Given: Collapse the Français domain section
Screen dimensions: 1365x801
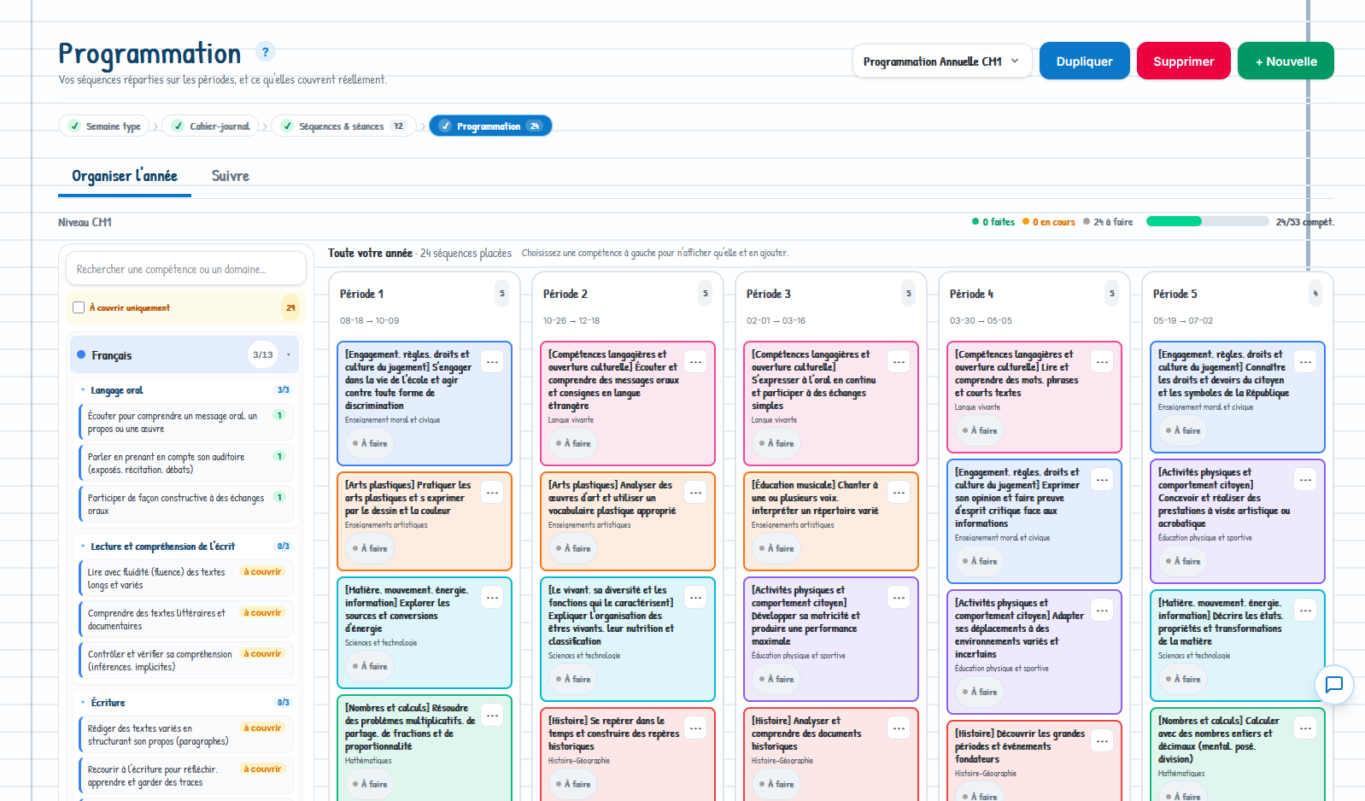Looking at the screenshot, I should click(x=185, y=355).
